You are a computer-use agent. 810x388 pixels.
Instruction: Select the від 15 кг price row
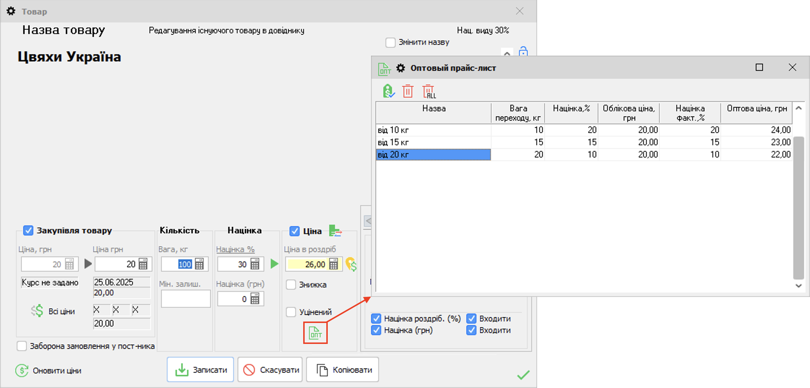pyautogui.click(x=433, y=142)
